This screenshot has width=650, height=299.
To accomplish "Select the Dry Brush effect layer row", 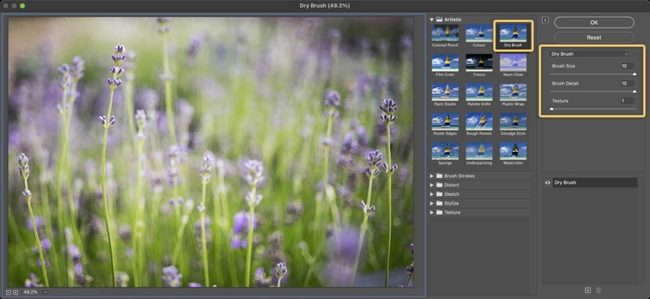I will click(x=595, y=183).
